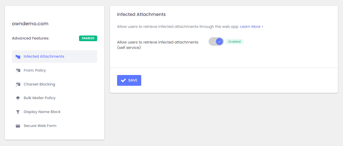This screenshot has height=146, width=343.
Task: Open Display Name Block settings
Action: tap(42, 112)
